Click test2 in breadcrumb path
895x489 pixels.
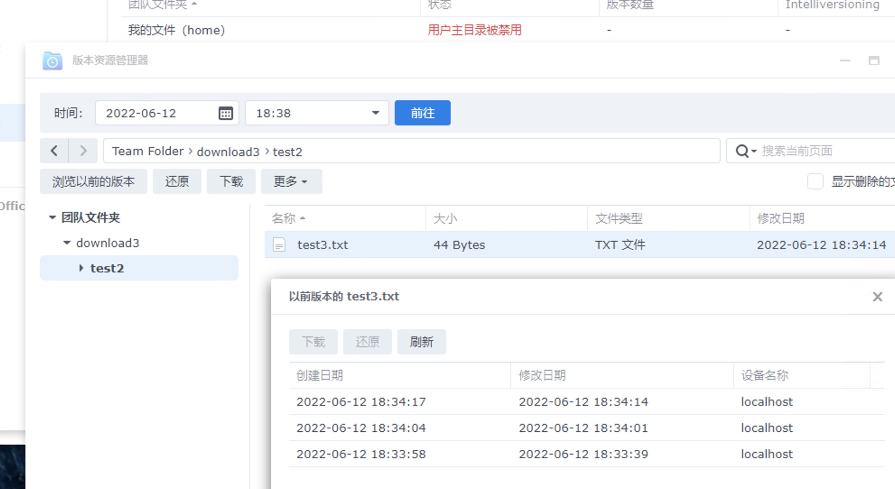[287, 152]
